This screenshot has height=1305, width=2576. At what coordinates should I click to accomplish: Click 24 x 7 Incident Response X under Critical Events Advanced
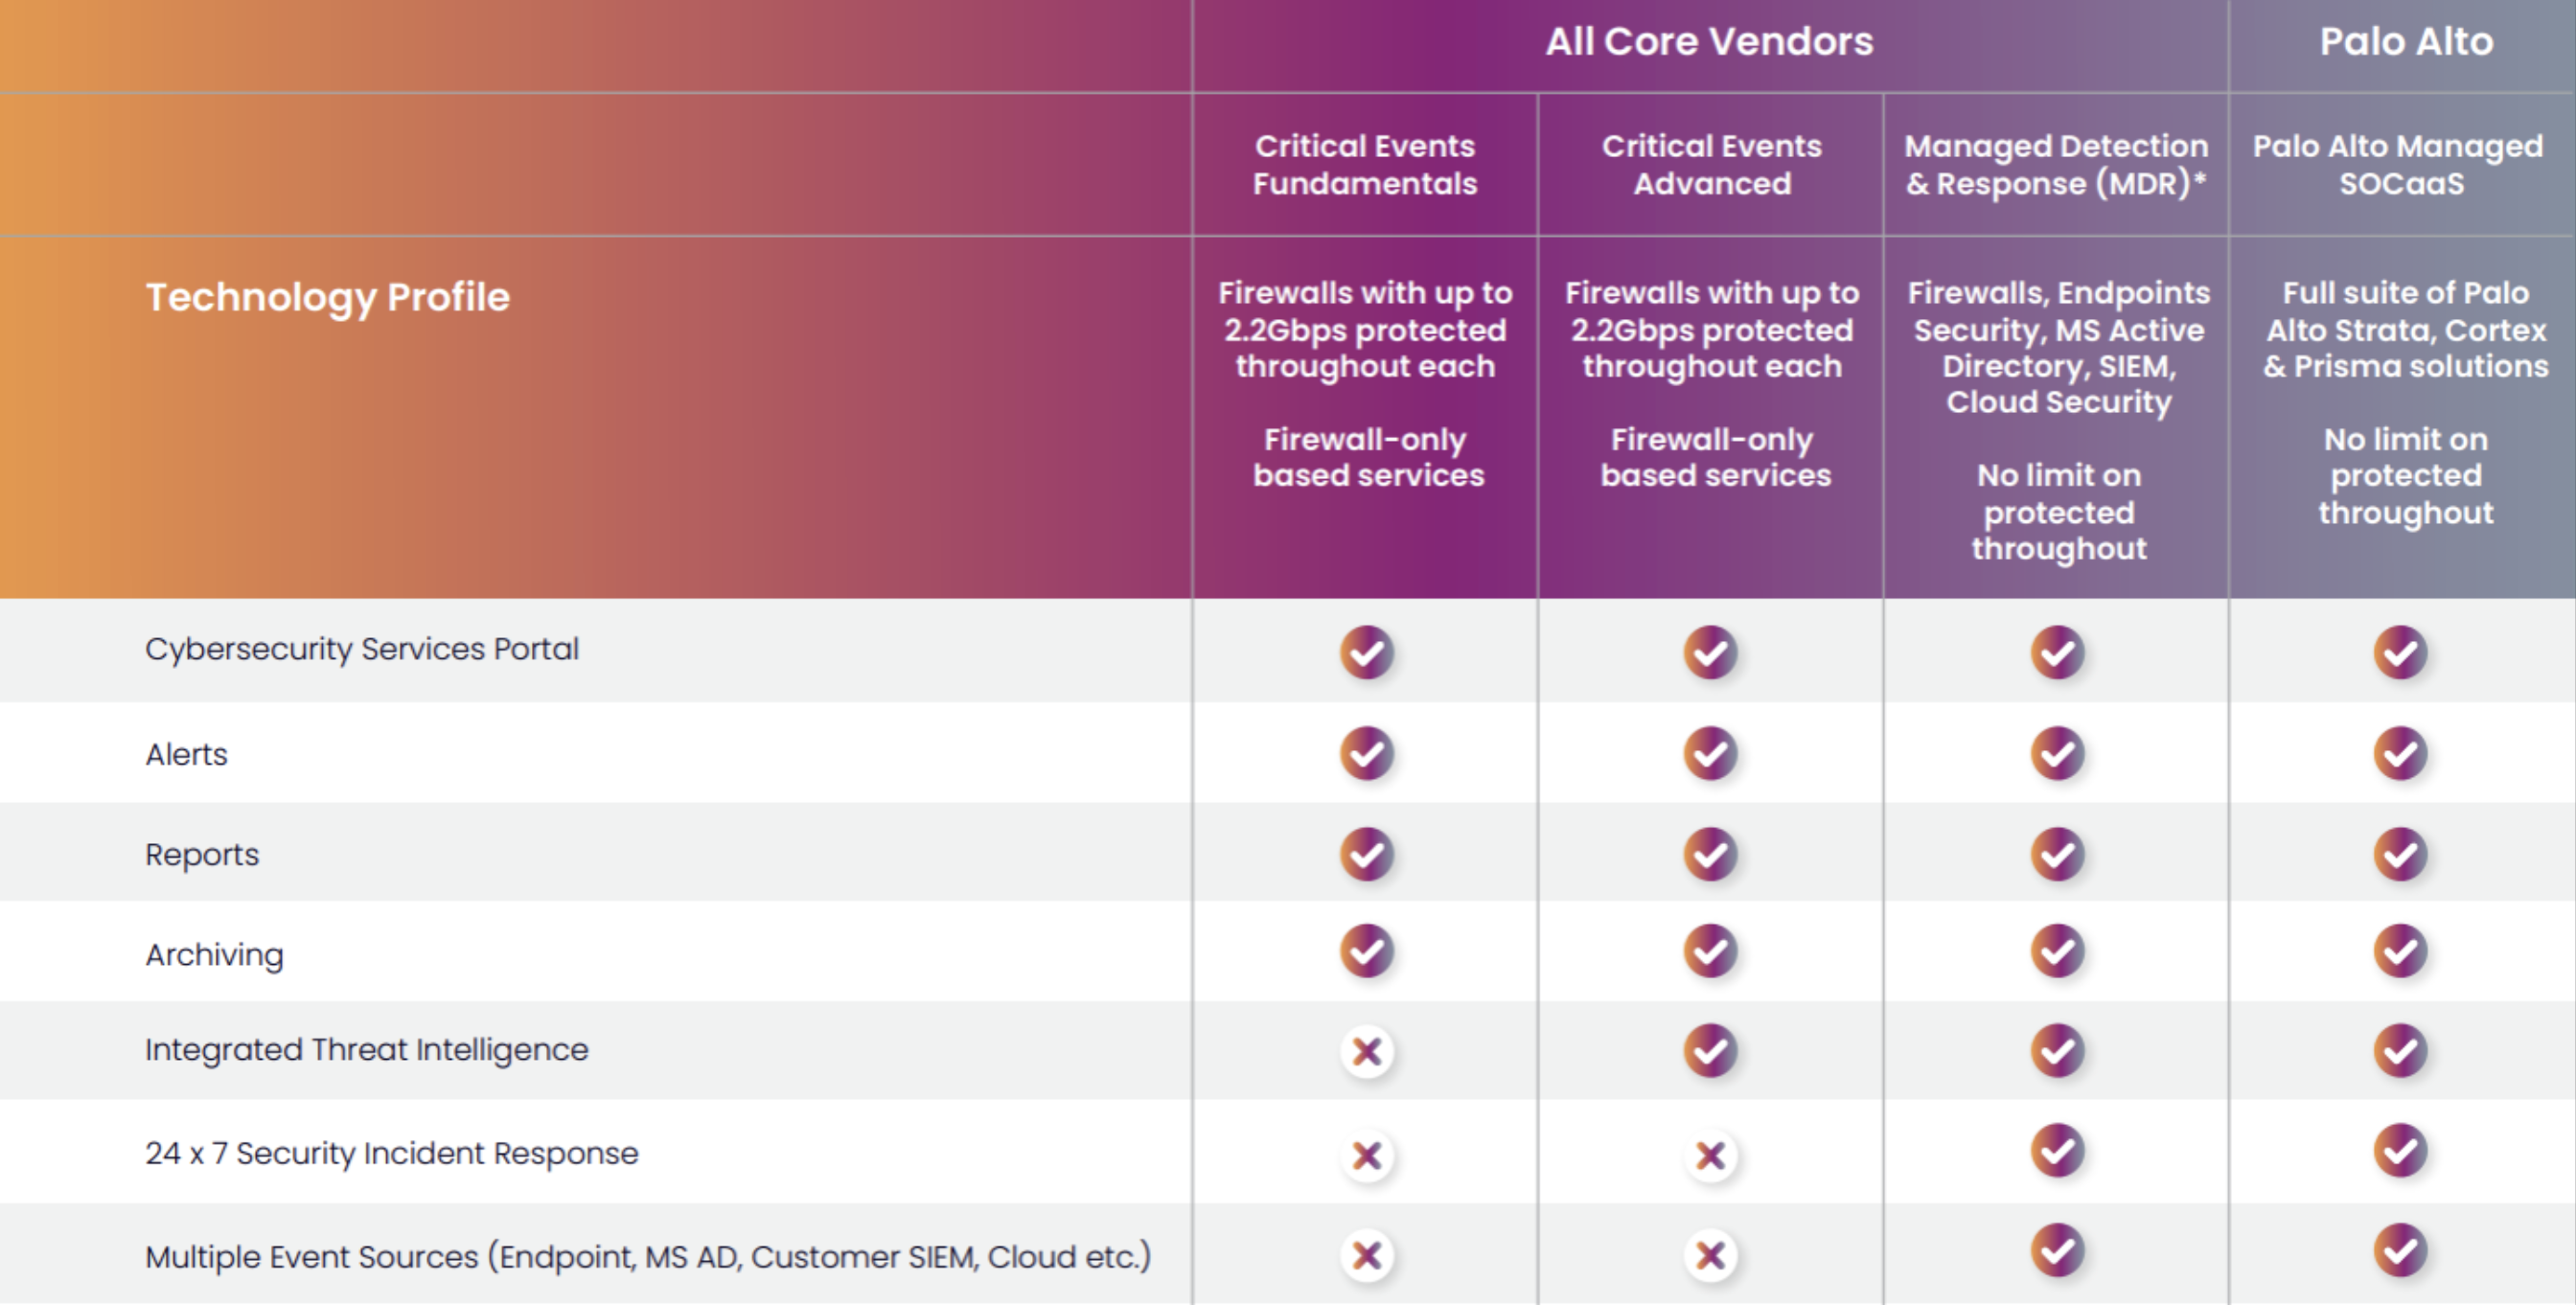click(x=1710, y=1155)
